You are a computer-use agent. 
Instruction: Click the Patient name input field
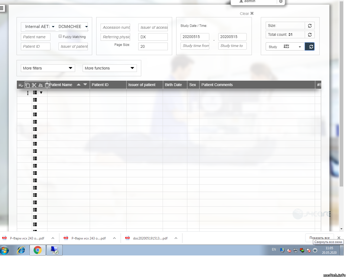36,37
